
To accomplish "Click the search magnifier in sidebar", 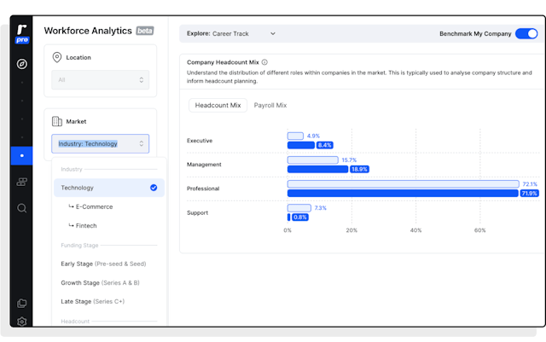I will point(22,208).
